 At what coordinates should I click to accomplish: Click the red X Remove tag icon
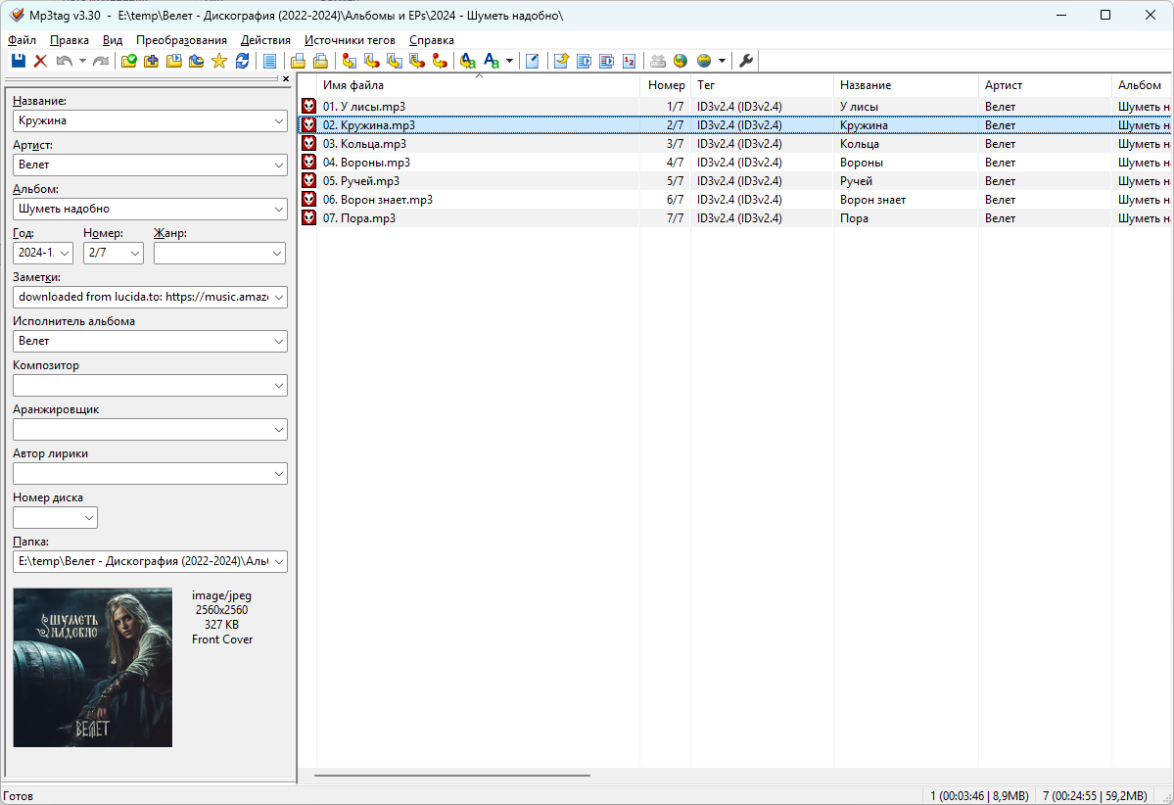[x=40, y=62]
